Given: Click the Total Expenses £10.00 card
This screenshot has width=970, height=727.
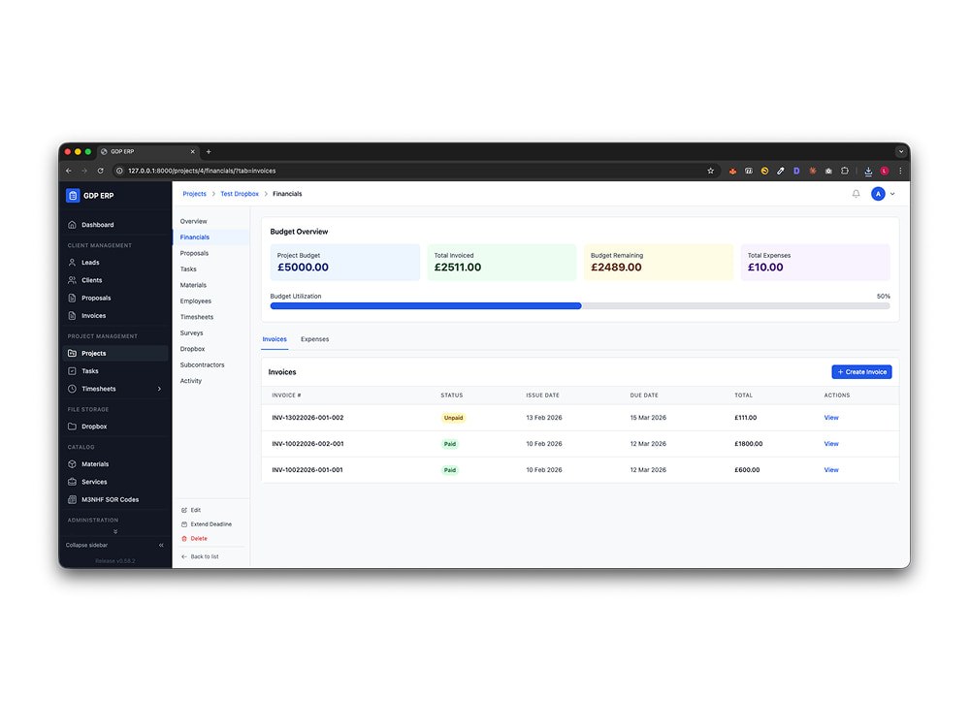Looking at the screenshot, I should point(816,263).
